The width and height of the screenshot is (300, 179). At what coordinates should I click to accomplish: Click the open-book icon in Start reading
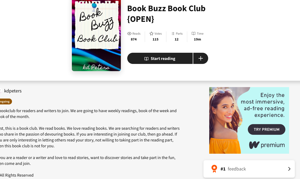pyautogui.click(x=146, y=59)
